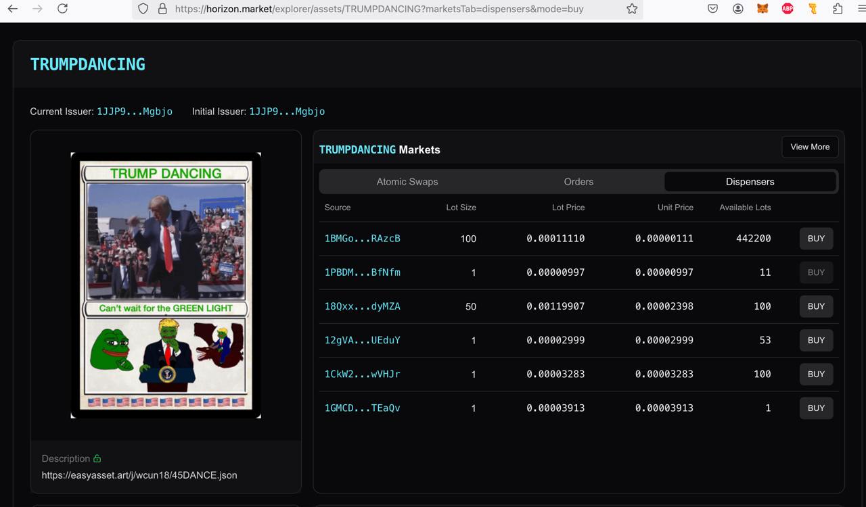This screenshot has height=507, width=866.
Task: Click the Available Lots column header
Action: [745, 208]
